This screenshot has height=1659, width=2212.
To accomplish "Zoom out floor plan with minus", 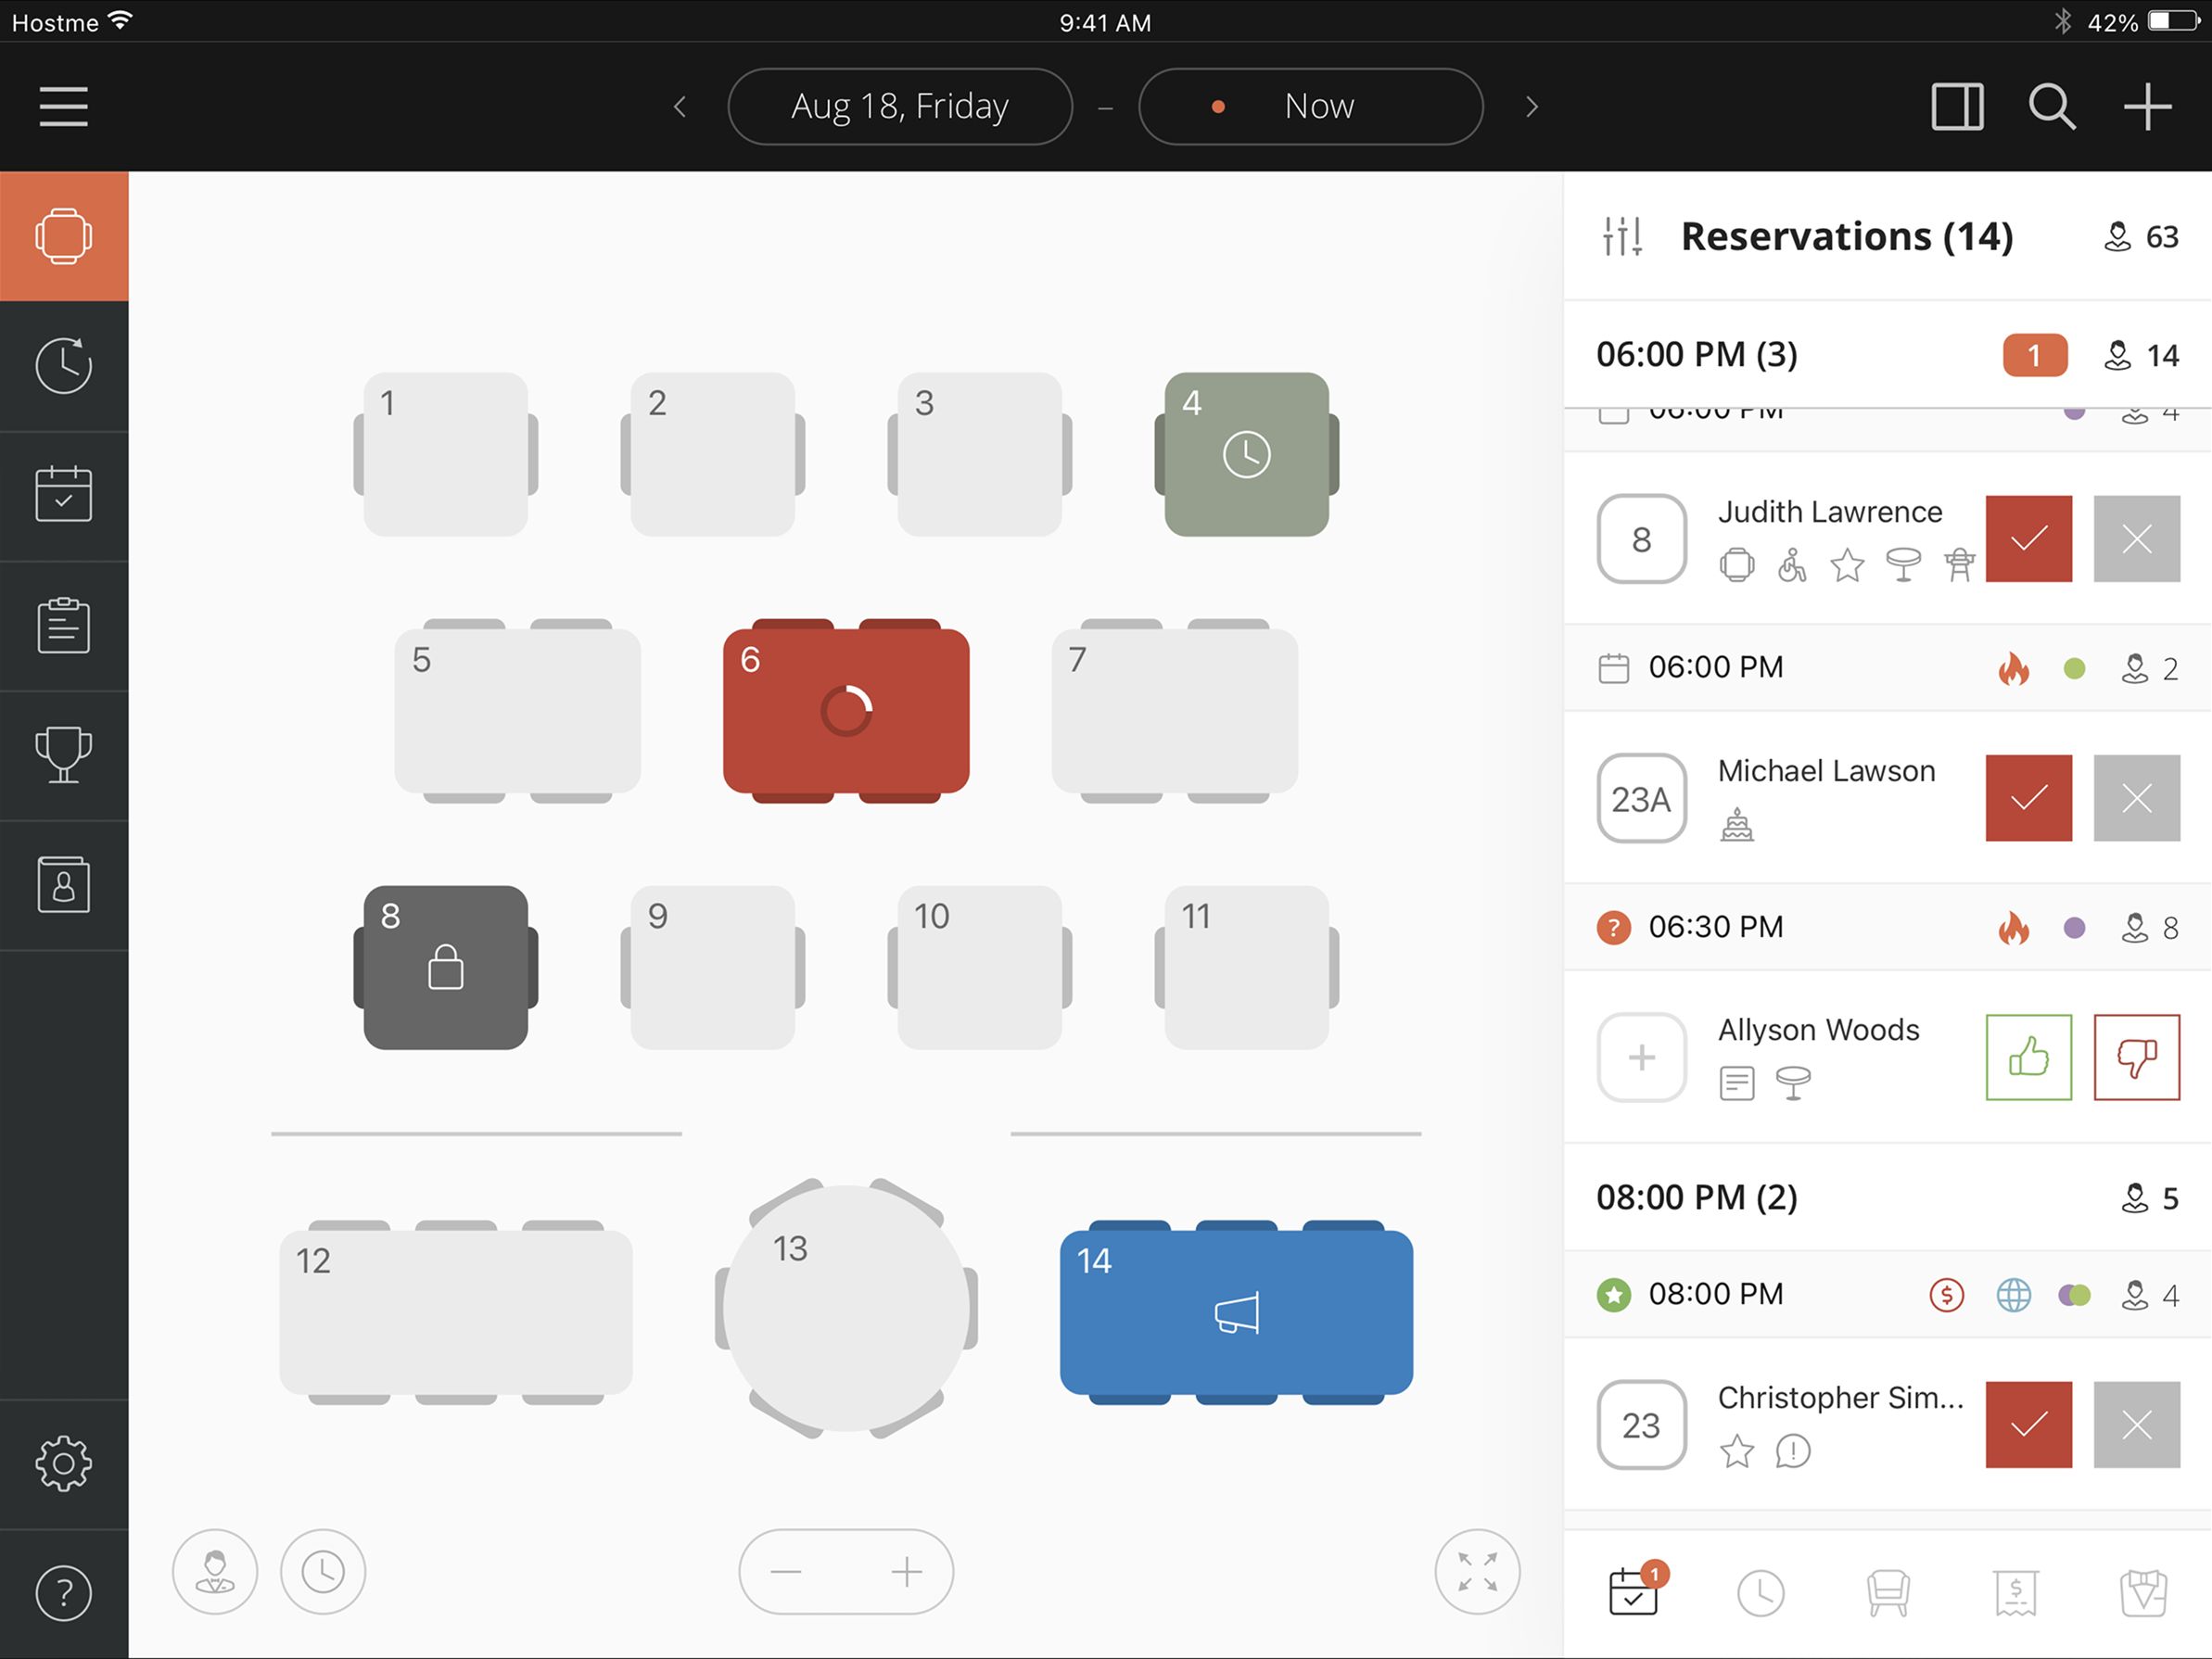I will pyautogui.click(x=786, y=1571).
